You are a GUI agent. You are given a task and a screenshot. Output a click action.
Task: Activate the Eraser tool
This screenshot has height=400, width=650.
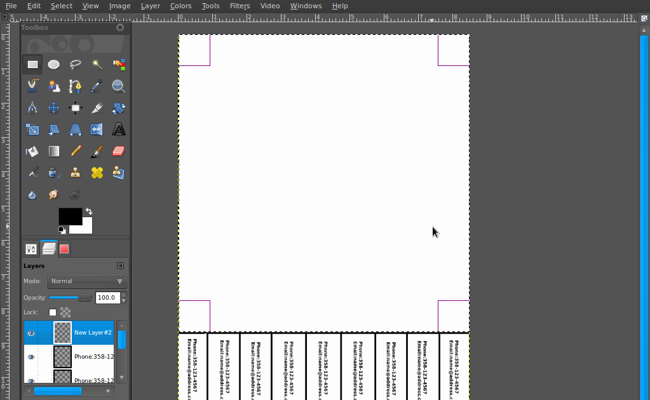point(119,151)
